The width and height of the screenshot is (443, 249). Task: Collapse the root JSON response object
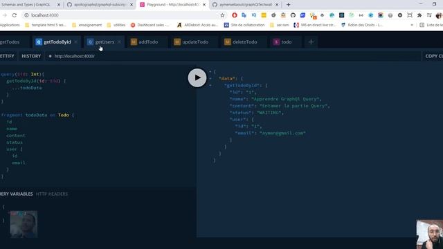pos(210,72)
